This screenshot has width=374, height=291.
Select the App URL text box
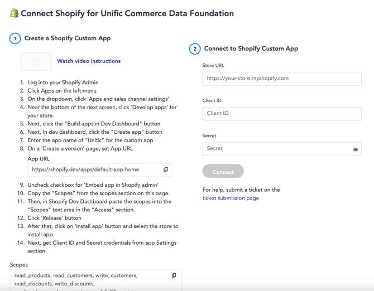coord(100,170)
